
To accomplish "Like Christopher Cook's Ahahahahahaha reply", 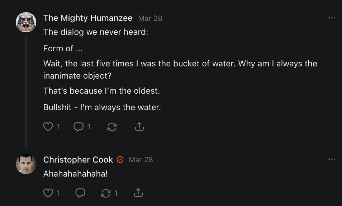I will pyautogui.click(x=48, y=193).
